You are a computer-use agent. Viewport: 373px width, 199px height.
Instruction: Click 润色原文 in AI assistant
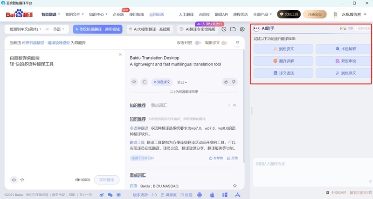tap(343, 73)
